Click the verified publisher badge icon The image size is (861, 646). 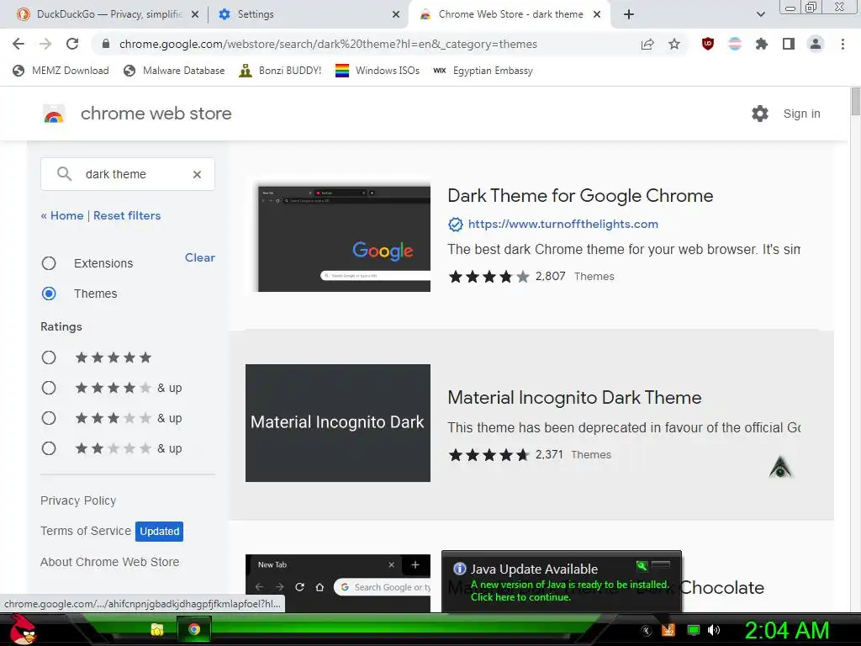[x=455, y=224]
